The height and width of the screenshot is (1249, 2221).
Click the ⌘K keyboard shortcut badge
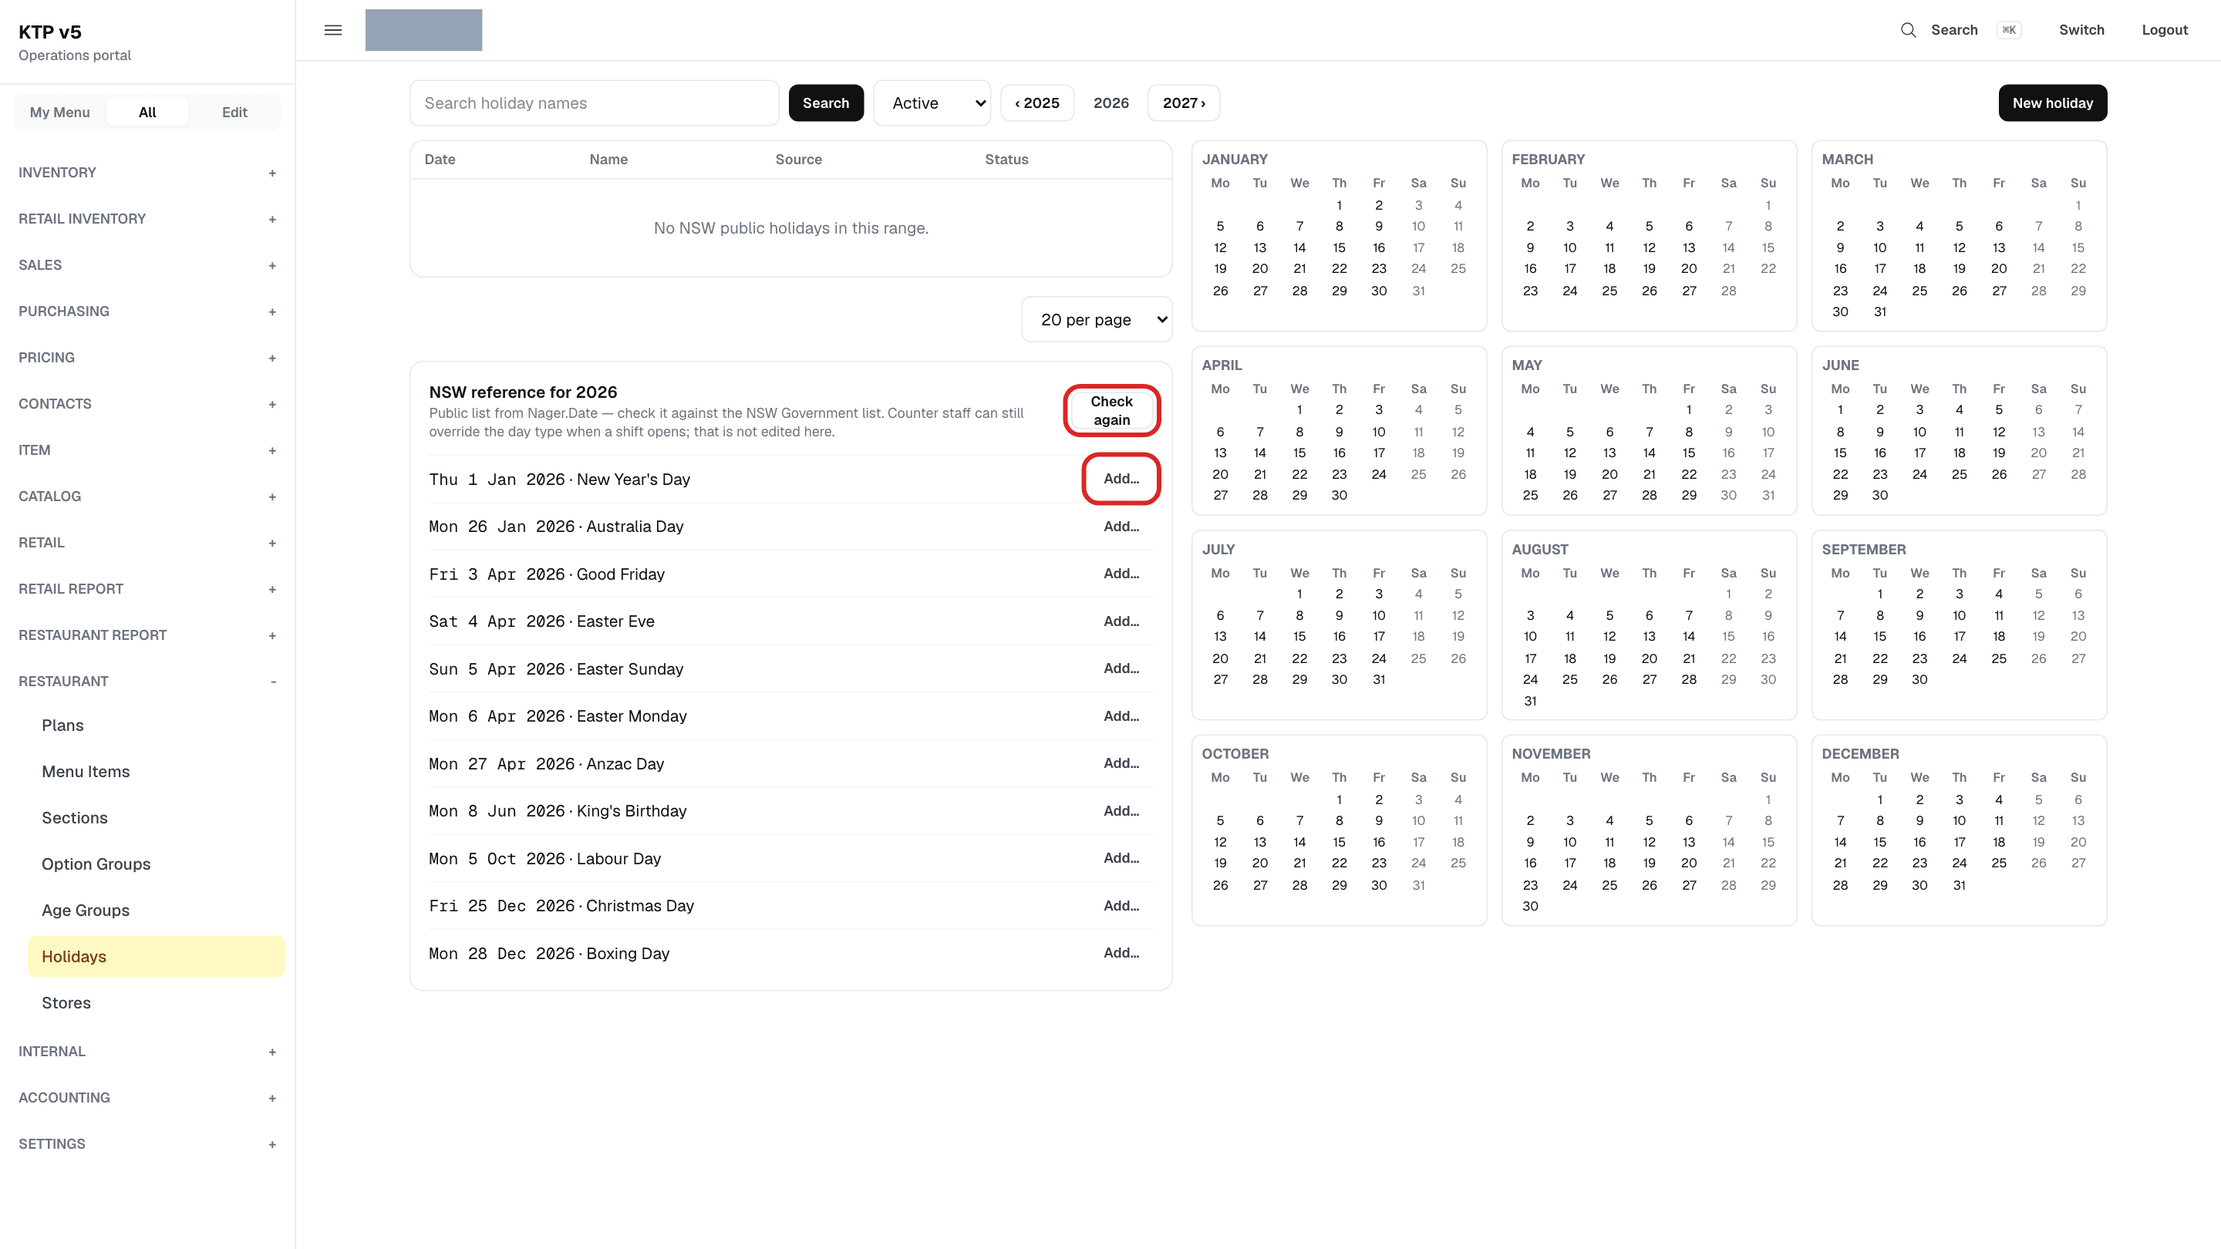pyautogui.click(x=2009, y=30)
